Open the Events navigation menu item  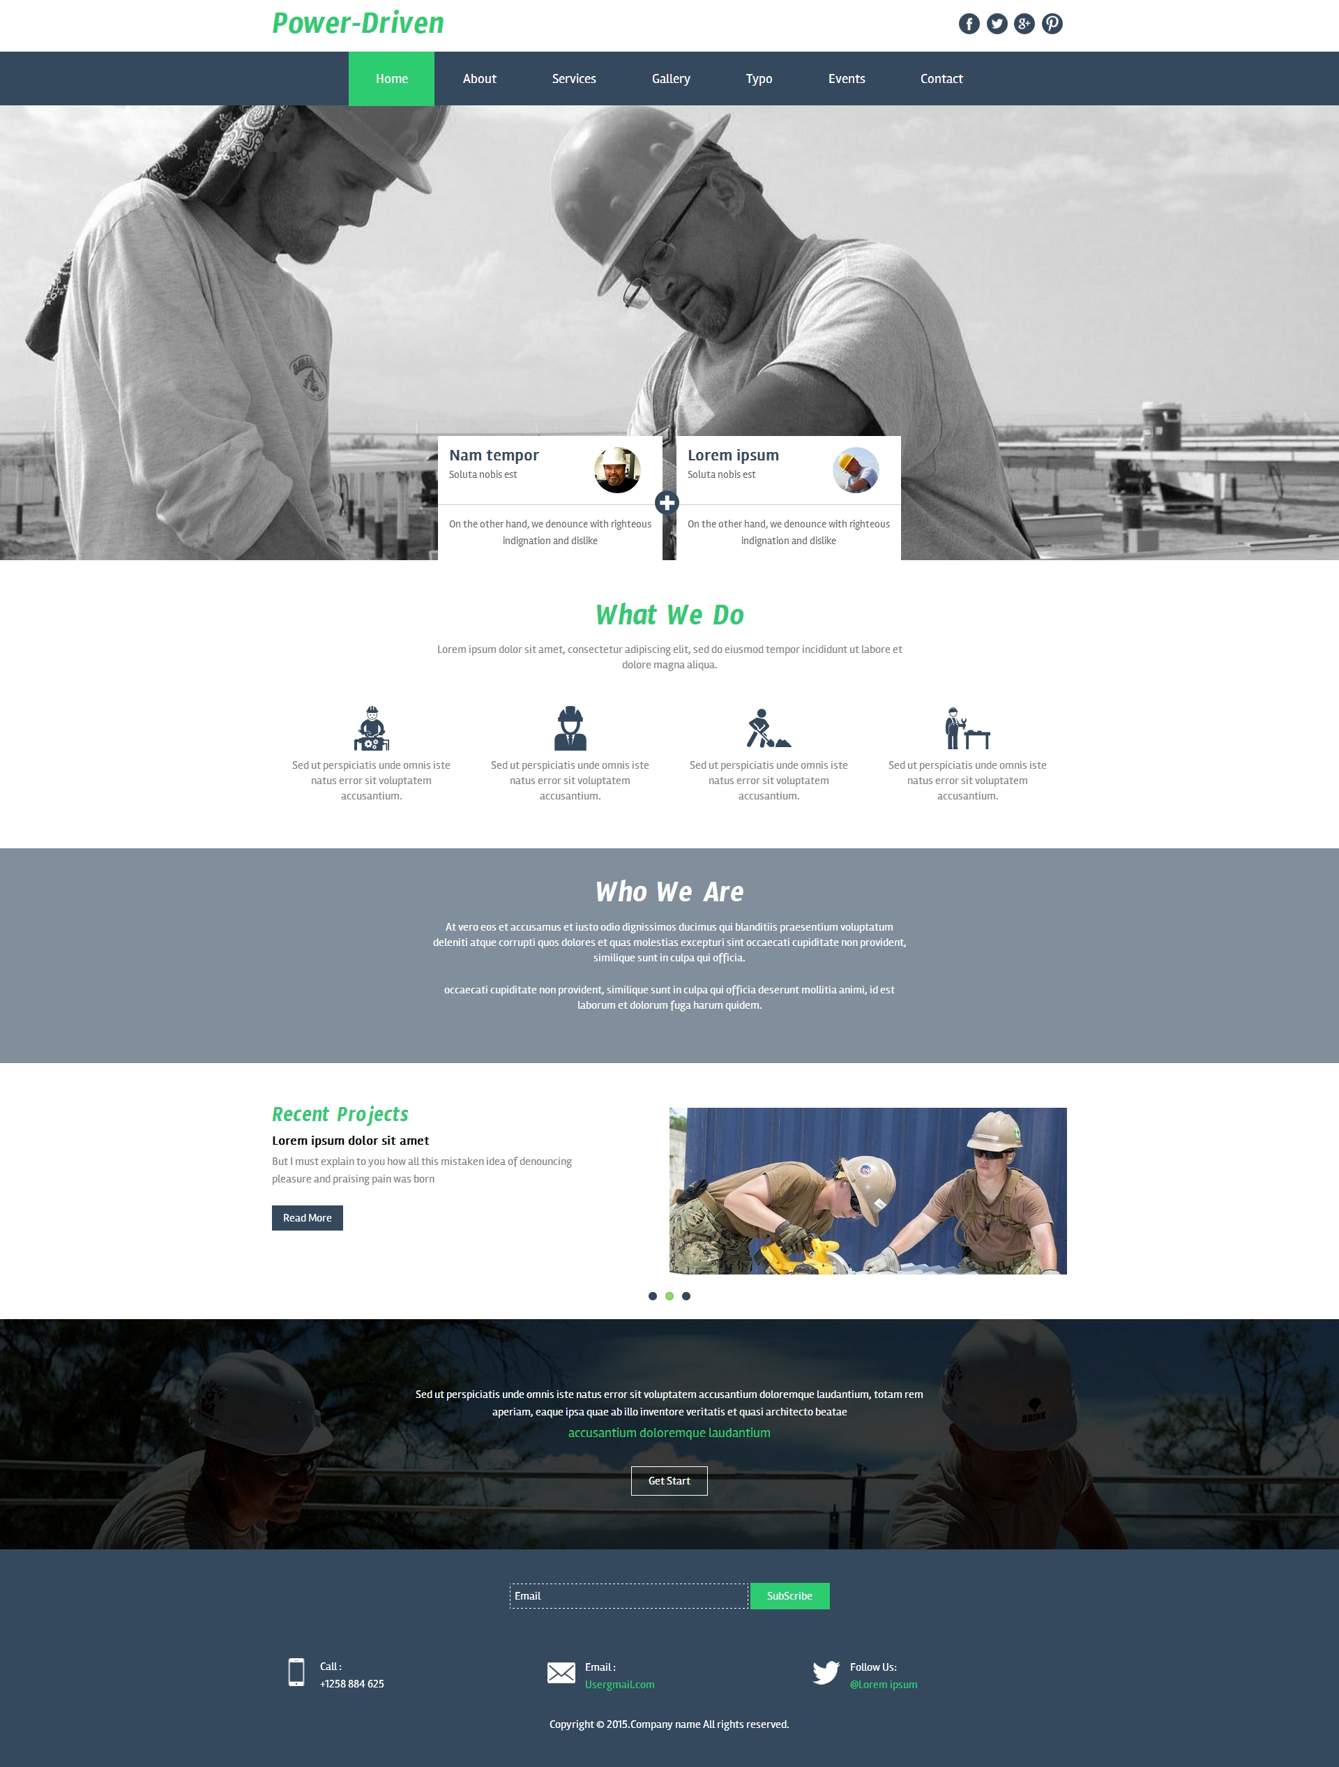click(847, 79)
